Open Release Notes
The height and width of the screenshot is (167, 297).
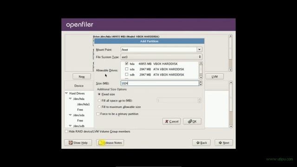click(110, 142)
